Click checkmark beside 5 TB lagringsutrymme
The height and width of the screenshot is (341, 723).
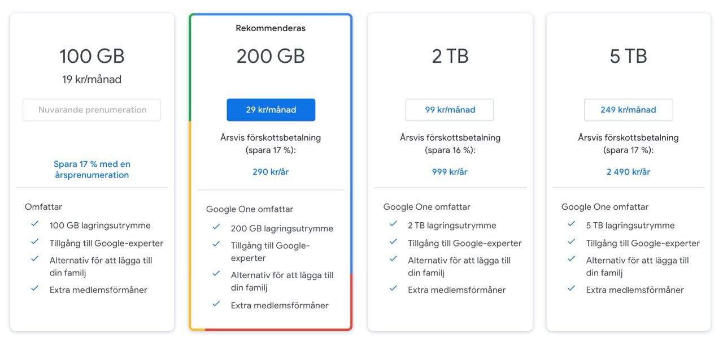coord(572,224)
